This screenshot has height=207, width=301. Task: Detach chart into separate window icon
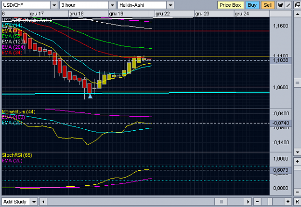click(x=297, y=5)
